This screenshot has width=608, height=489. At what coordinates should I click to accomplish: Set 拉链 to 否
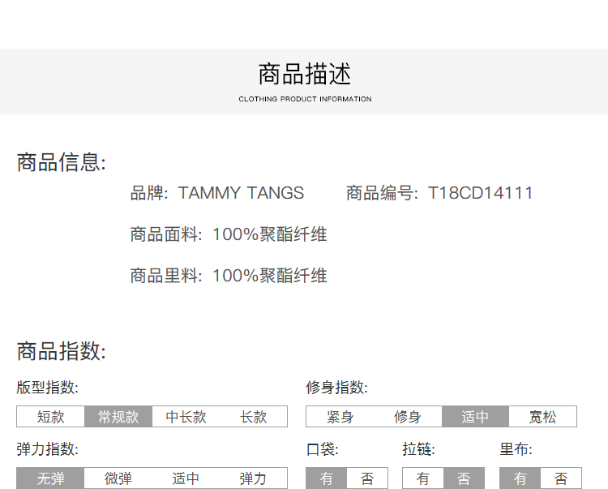point(464,478)
